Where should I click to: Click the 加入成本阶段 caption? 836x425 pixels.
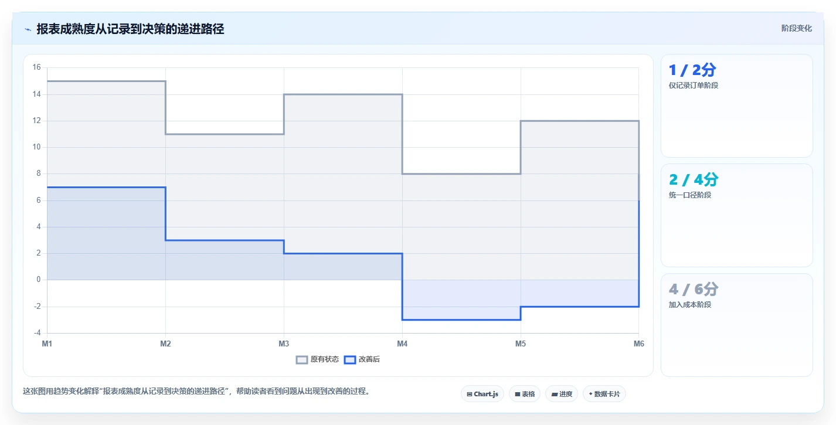(x=690, y=305)
